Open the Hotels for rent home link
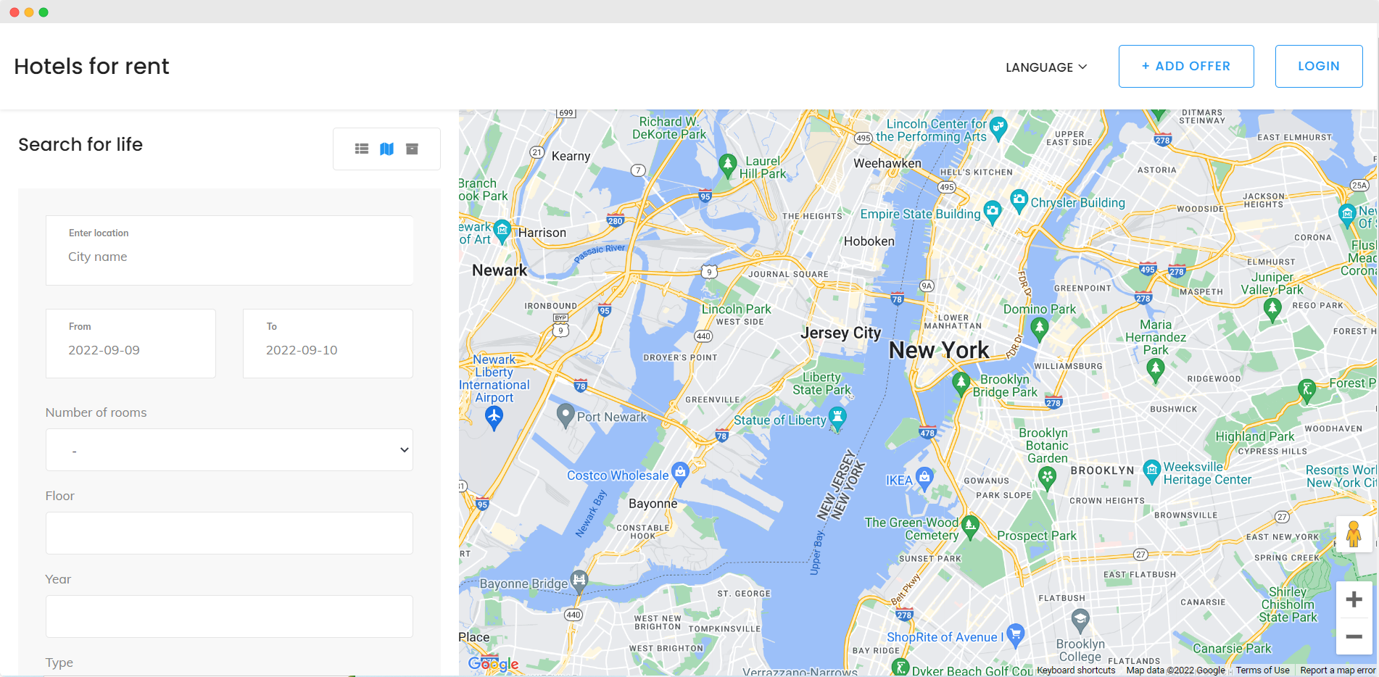The image size is (1379, 677). point(91,66)
